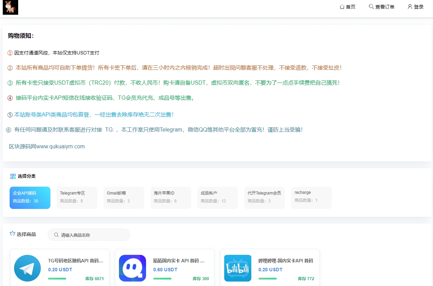The image size is (433, 286).
Task: Select the Gmail邮箱 category
Action: click(x=124, y=198)
